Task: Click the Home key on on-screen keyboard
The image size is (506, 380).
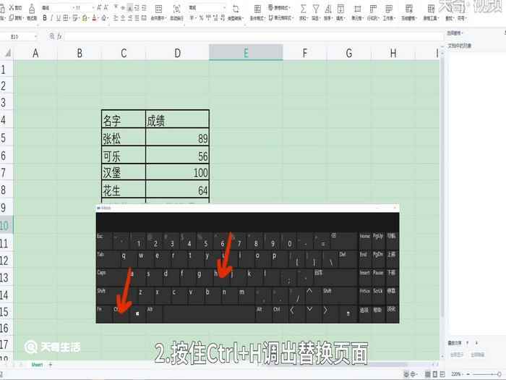Action: point(365,240)
